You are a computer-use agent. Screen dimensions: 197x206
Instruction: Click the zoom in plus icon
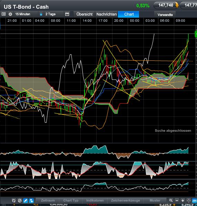click(x=183, y=200)
